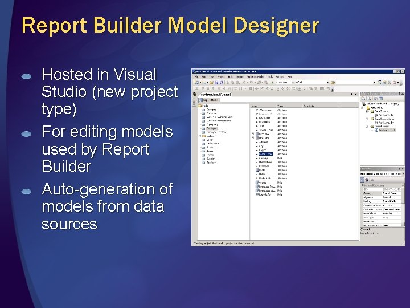This screenshot has width=410, height=308.
Task: Select the Report Model tab
Action: (x=208, y=100)
